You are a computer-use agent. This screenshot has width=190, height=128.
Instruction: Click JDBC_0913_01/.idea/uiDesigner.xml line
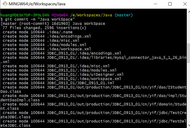pos(63,75)
